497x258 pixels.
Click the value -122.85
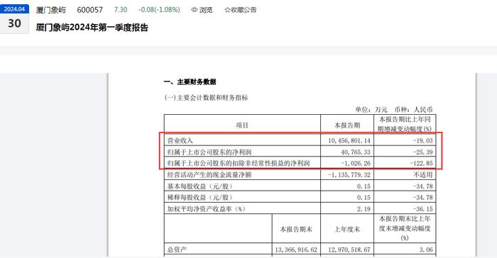pos(421,163)
